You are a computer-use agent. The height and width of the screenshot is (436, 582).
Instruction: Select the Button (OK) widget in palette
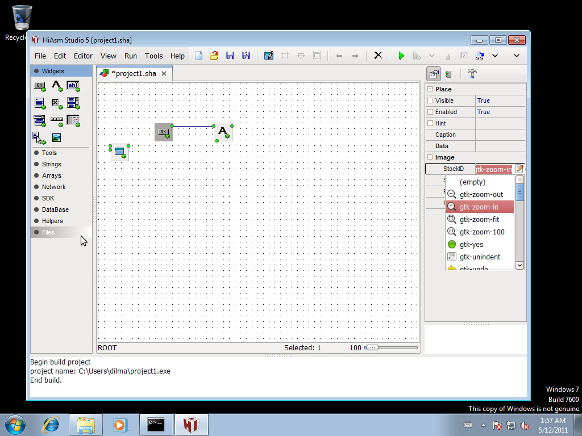click(x=39, y=86)
